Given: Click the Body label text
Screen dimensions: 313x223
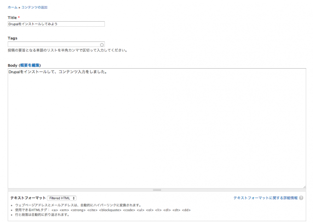Looking at the screenshot, I should coord(12,65).
